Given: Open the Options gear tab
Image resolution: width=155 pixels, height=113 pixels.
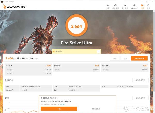Looking at the screenshot, I should pos(148,7).
